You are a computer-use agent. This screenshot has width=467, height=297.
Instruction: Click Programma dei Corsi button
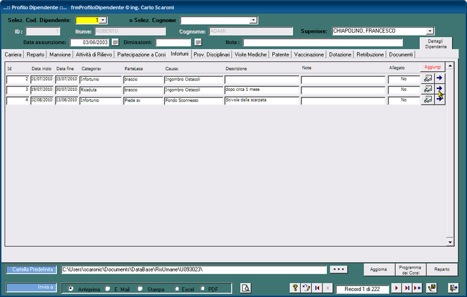410,270
